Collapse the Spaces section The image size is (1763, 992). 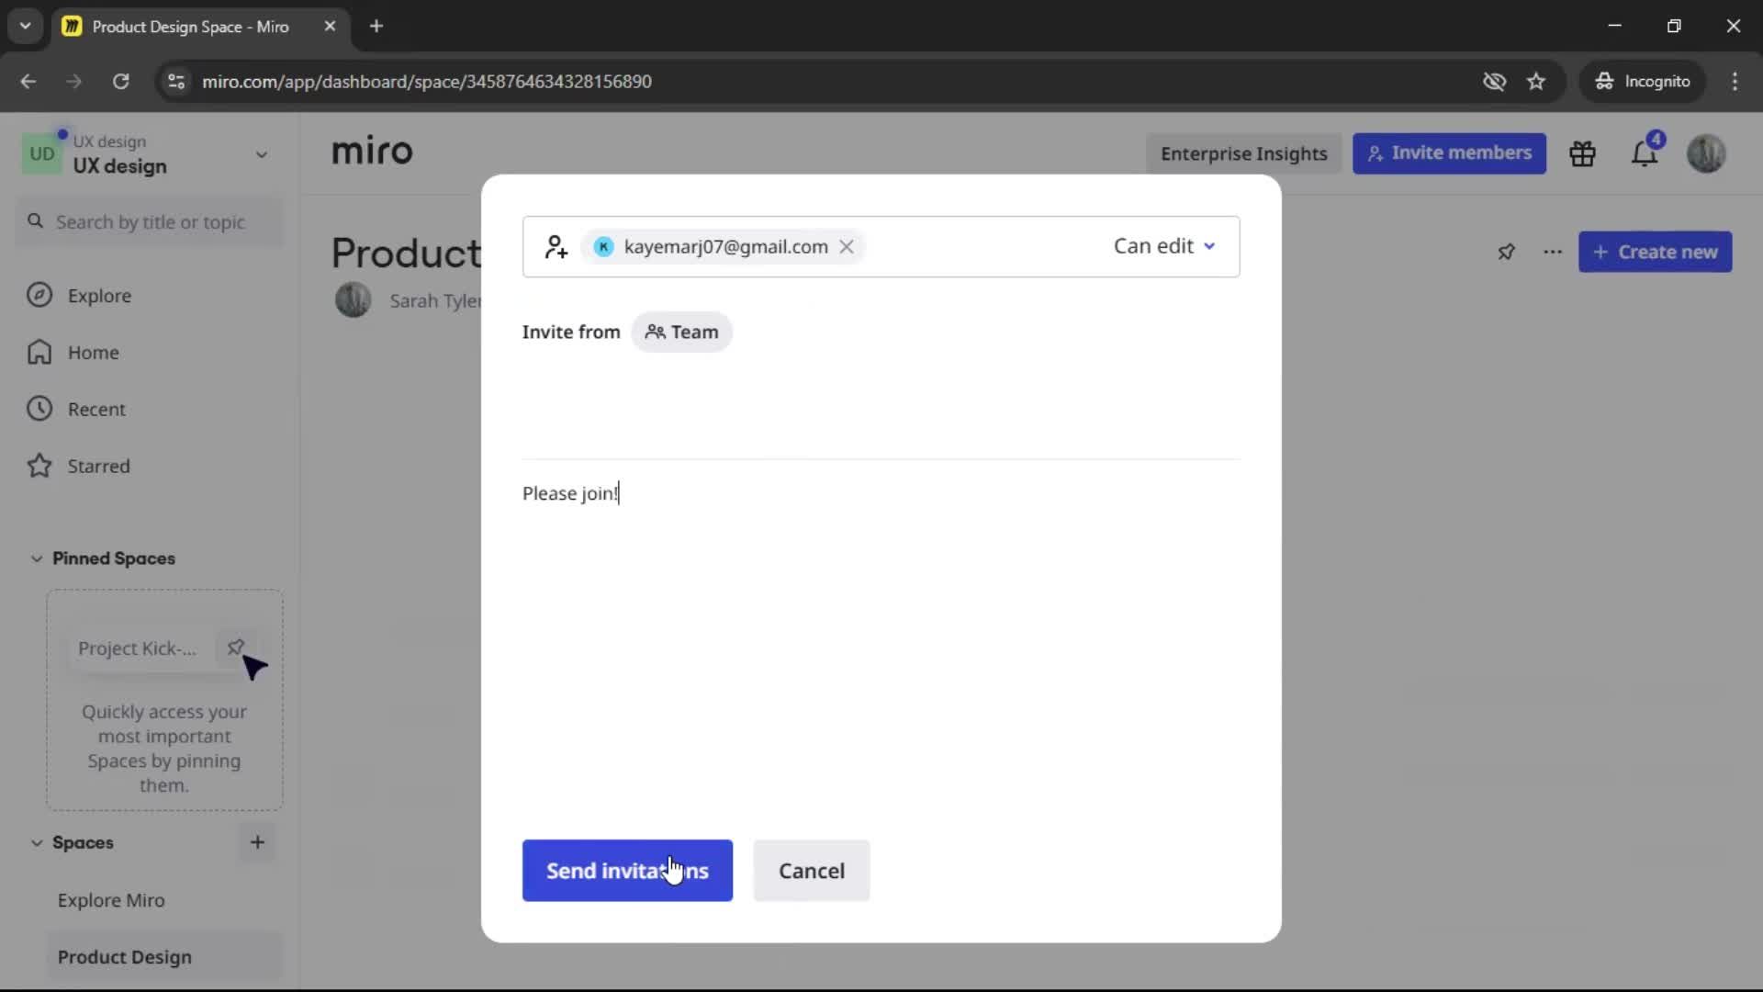pyautogui.click(x=37, y=842)
